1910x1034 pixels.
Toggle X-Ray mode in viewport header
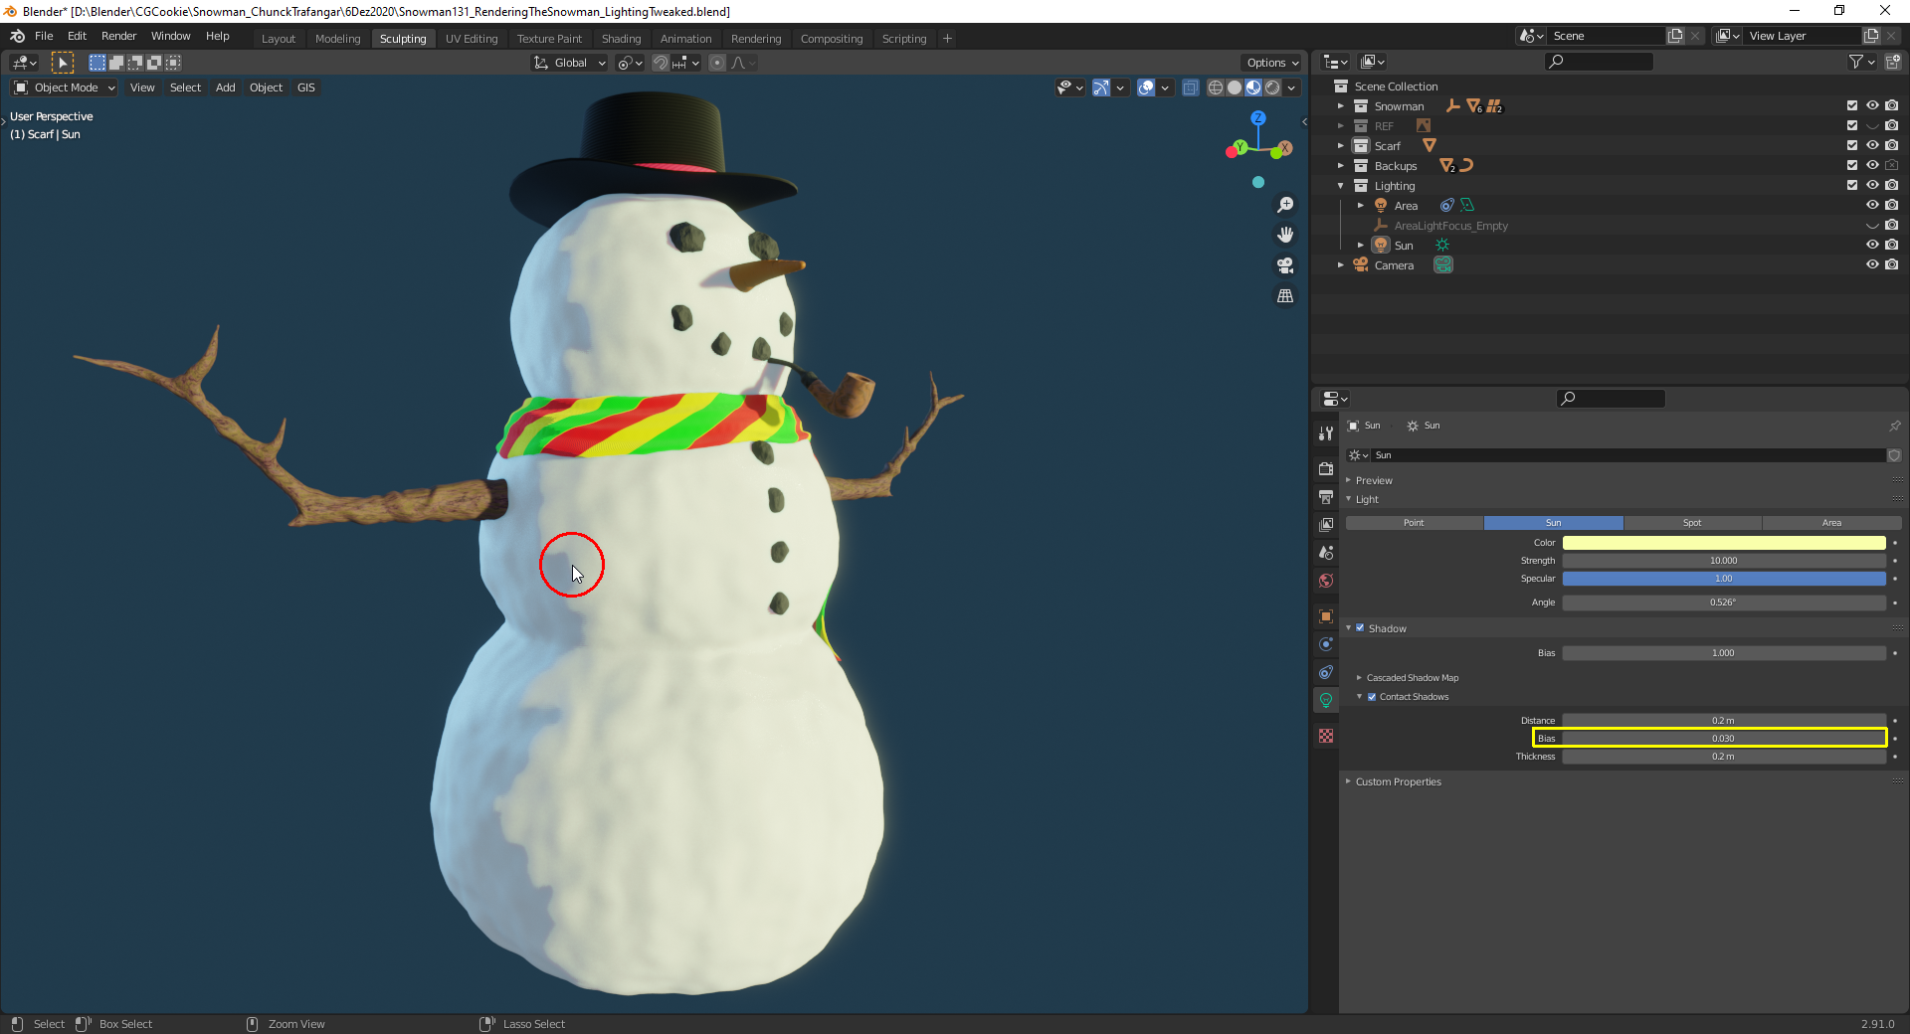(x=1191, y=87)
